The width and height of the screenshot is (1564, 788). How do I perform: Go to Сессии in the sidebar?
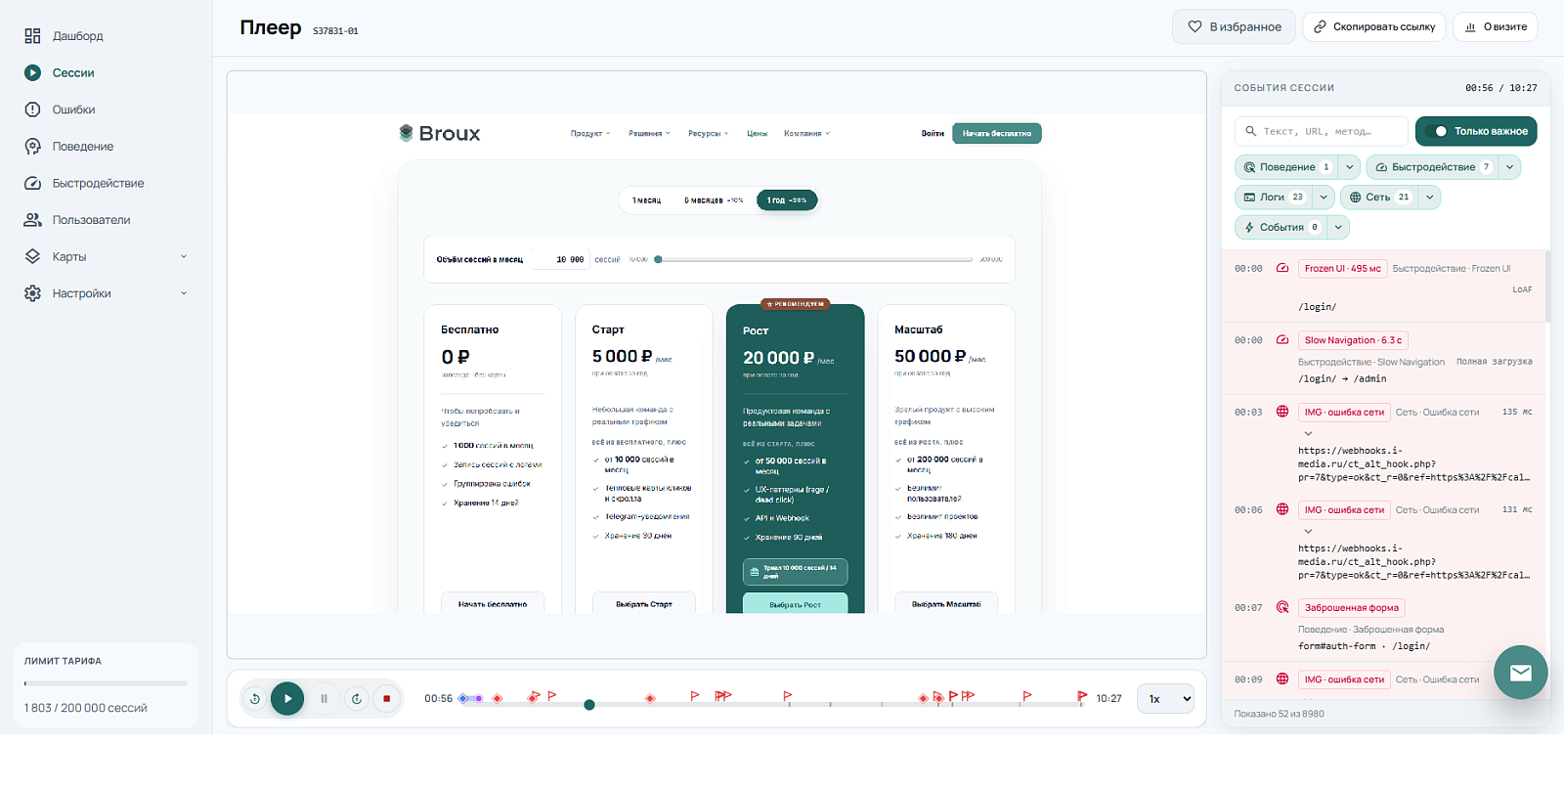point(73,73)
